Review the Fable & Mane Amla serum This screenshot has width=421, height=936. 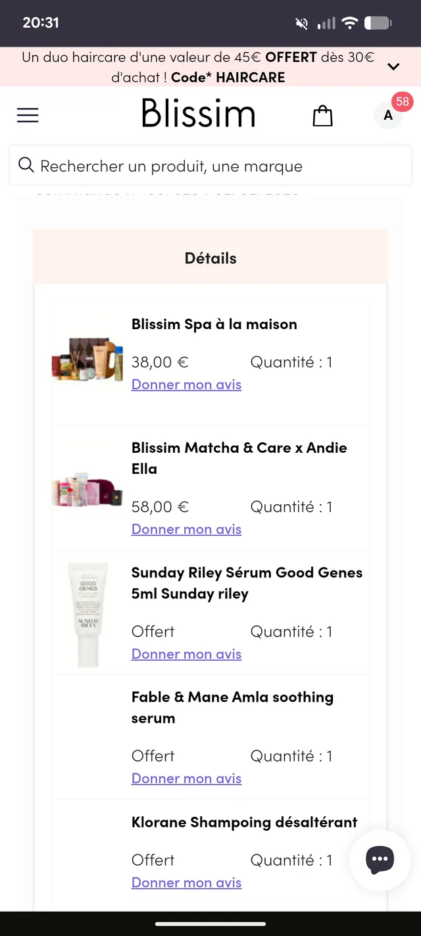186,779
